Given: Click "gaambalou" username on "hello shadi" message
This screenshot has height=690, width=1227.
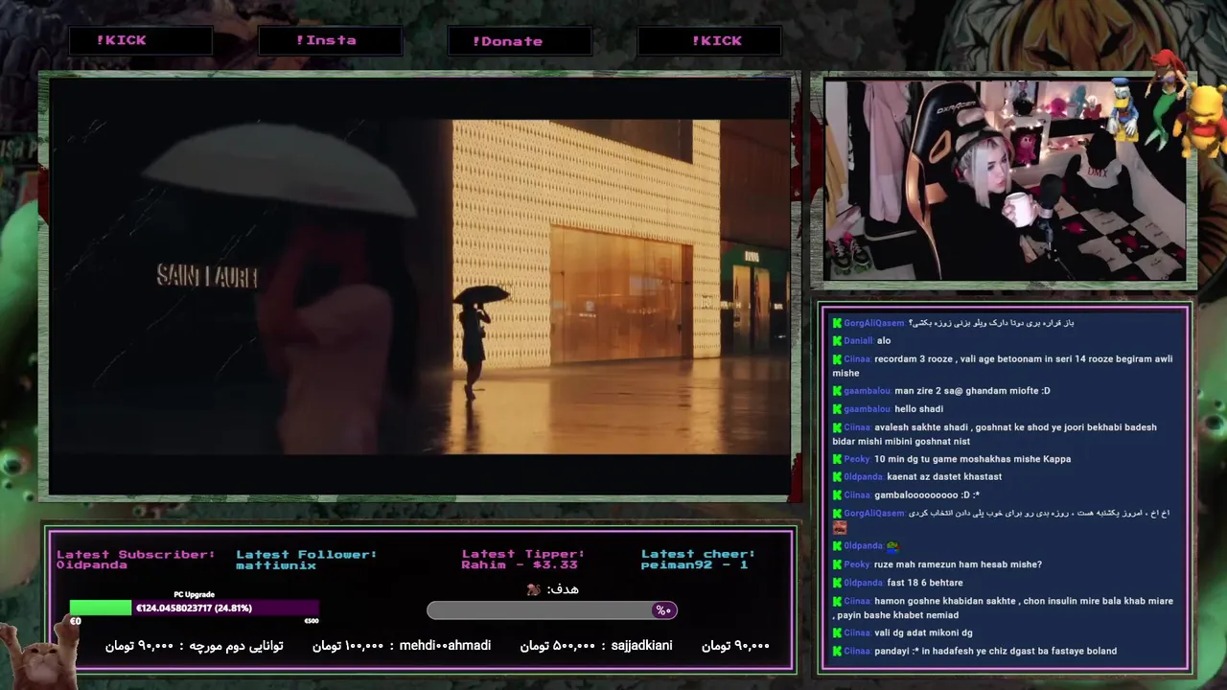Looking at the screenshot, I should (x=868, y=409).
